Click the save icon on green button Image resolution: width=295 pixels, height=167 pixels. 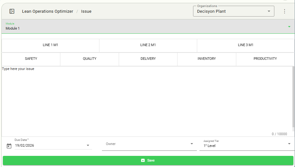(x=143, y=161)
